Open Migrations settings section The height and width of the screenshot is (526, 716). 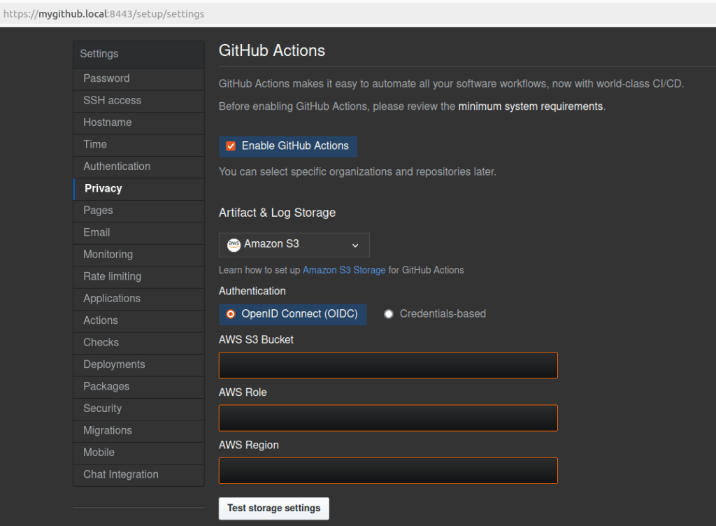[x=139, y=431]
